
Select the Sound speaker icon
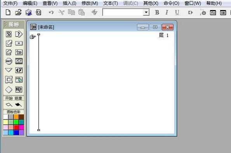click(x=19, y=70)
